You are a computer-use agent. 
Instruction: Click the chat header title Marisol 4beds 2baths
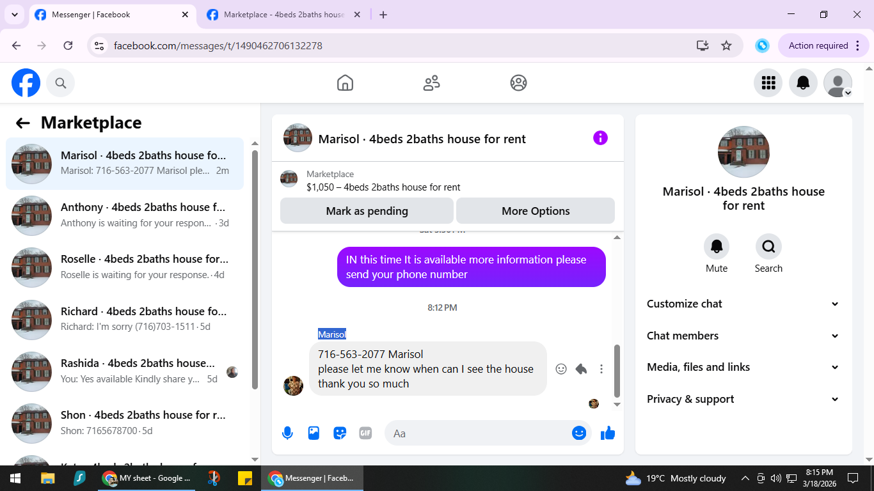point(422,139)
